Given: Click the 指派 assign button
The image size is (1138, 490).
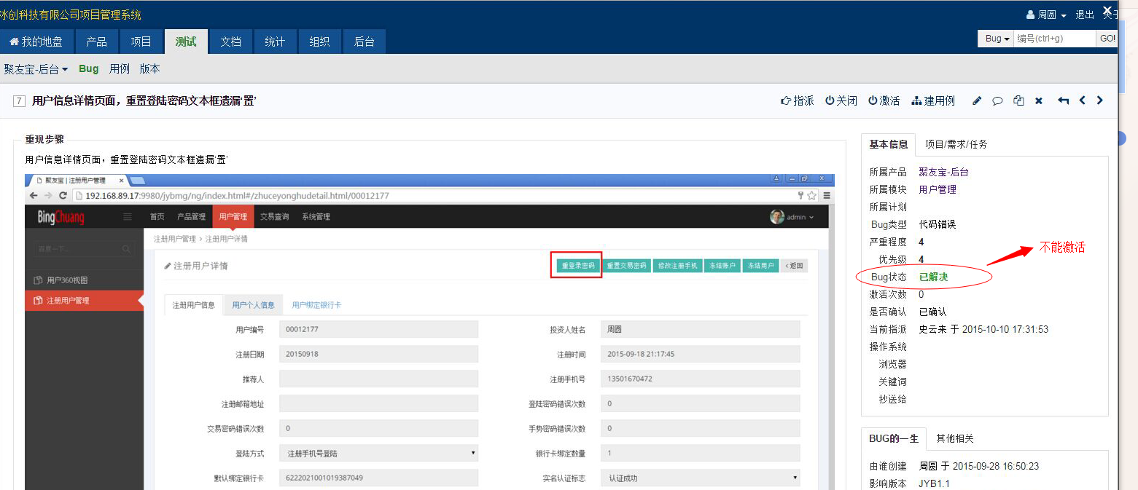Looking at the screenshot, I should point(797,101).
